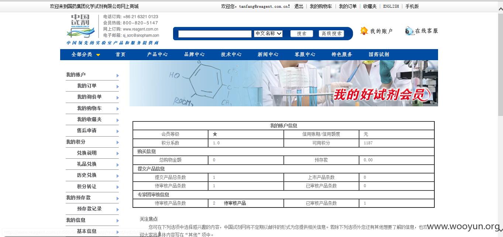Click arrow icon beside 我的收藏夹

pos(118,120)
